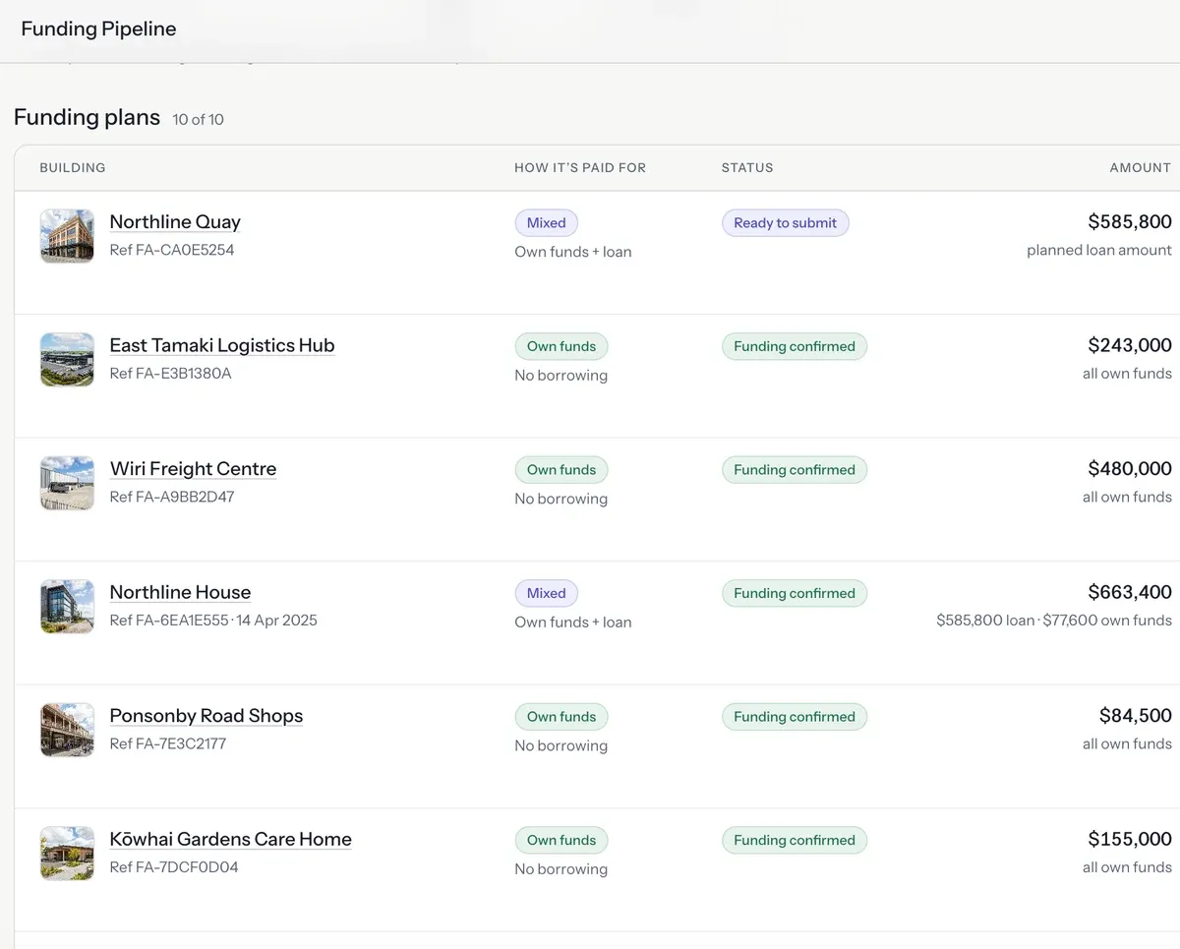The image size is (1180, 949).
Task: Click the Funding plans section heading
Action: tap(87, 117)
